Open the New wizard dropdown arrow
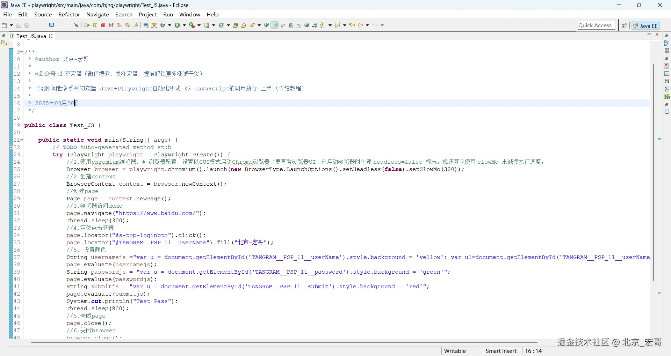 (x=11, y=25)
